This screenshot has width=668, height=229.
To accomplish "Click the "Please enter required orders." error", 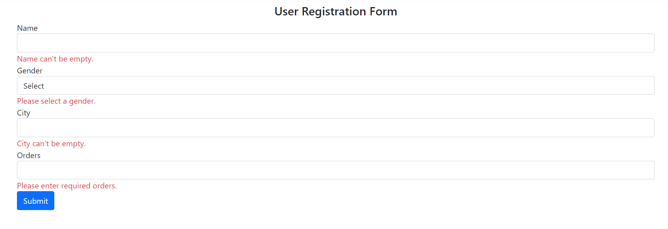I will (67, 186).
